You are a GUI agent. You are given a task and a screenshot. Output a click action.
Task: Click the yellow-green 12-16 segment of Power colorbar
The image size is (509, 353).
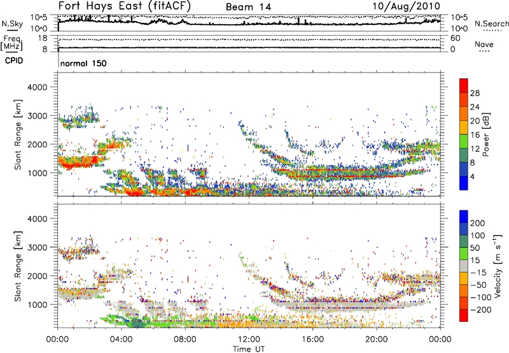click(464, 141)
